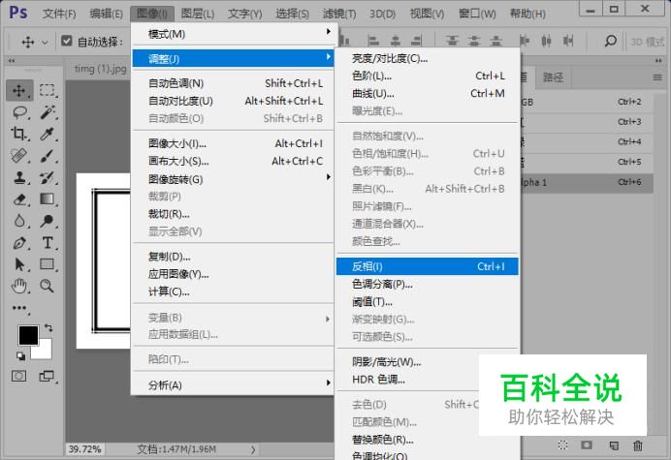Screen dimensions: 671x460
Task: Select the Rectangular Marquee tool
Action: point(48,91)
